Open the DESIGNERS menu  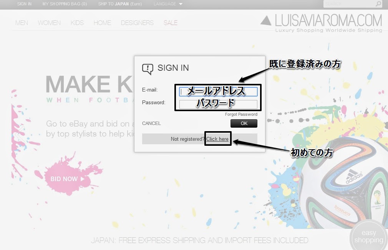click(x=137, y=23)
